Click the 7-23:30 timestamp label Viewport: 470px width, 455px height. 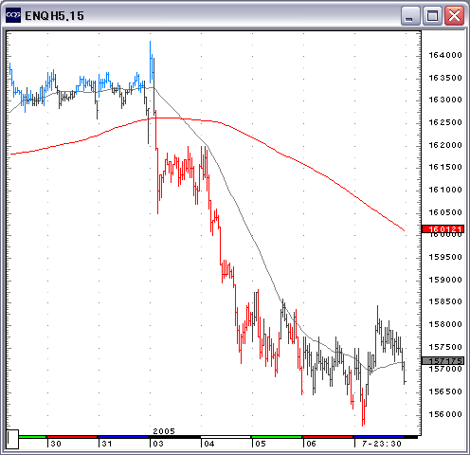pyautogui.click(x=381, y=444)
